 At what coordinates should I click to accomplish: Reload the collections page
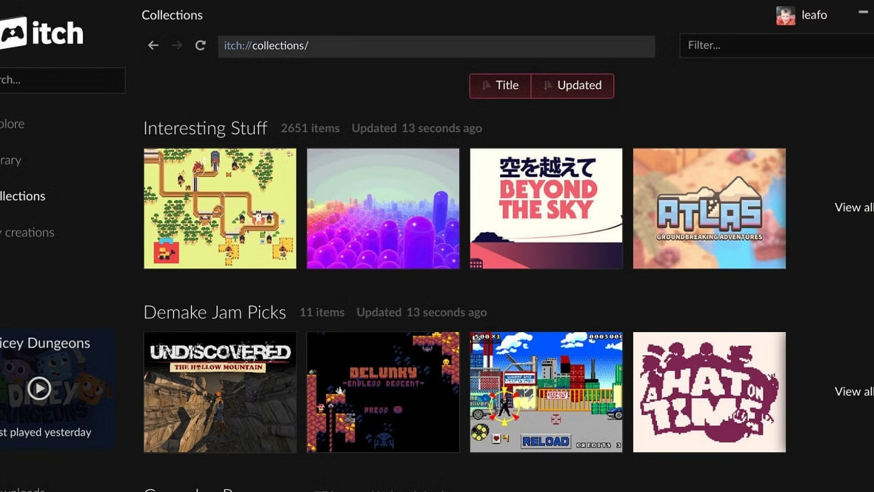click(x=200, y=46)
